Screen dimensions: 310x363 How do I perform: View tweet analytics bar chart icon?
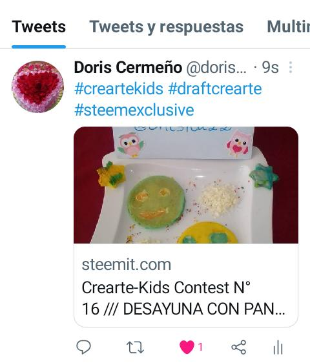278,347
